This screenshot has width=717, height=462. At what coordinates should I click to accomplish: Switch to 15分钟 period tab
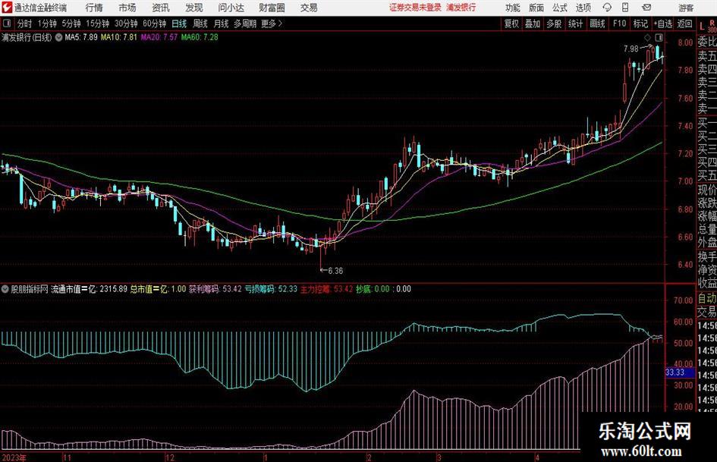point(97,24)
